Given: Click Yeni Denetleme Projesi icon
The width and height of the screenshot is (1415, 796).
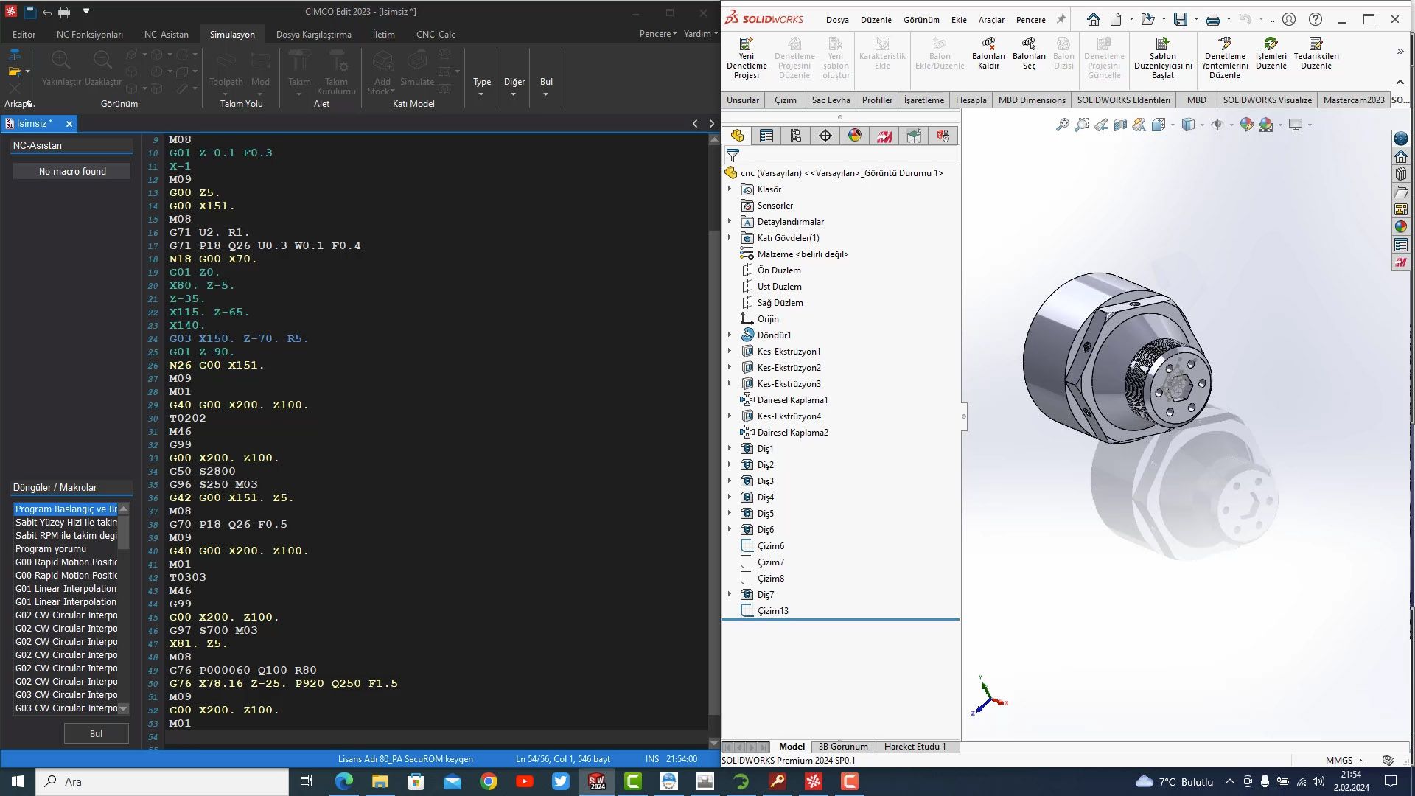Looking at the screenshot, I should coord(747,58).
